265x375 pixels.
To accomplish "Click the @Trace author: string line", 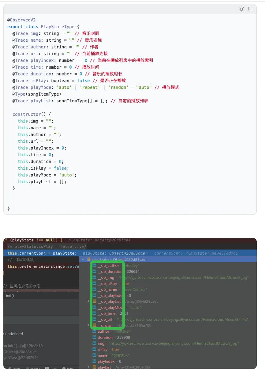I will coord(55,47).
